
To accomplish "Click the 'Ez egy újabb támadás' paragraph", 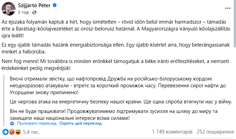I will point(113,48).
